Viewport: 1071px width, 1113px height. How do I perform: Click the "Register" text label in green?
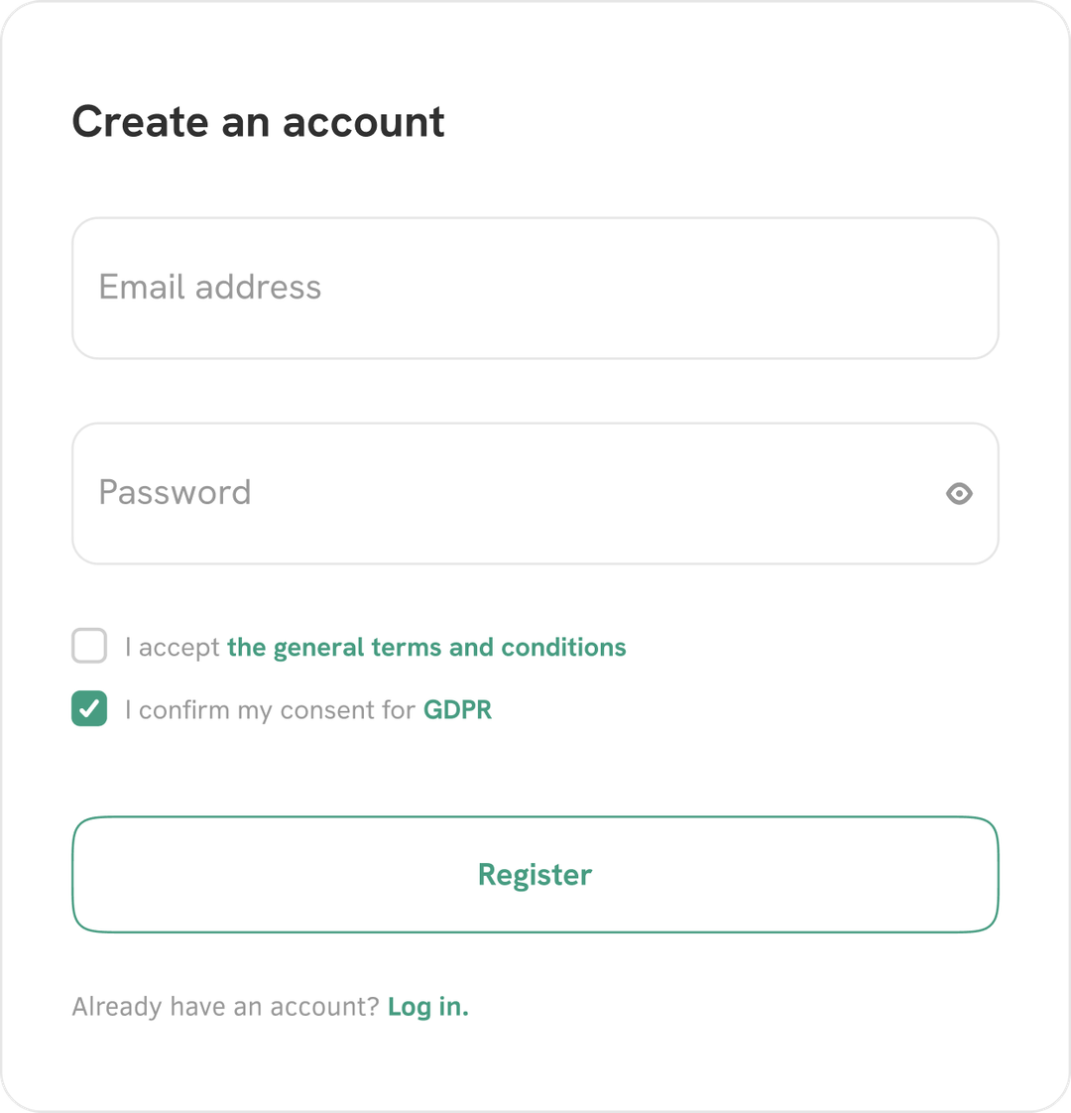[x=535, y=875]
